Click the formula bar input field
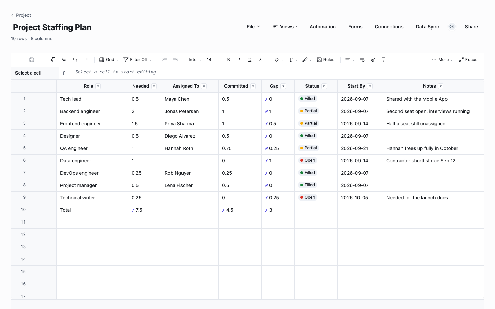Image resolution: width=495 pixels, height=309 pixels. [x=277, y=72]
